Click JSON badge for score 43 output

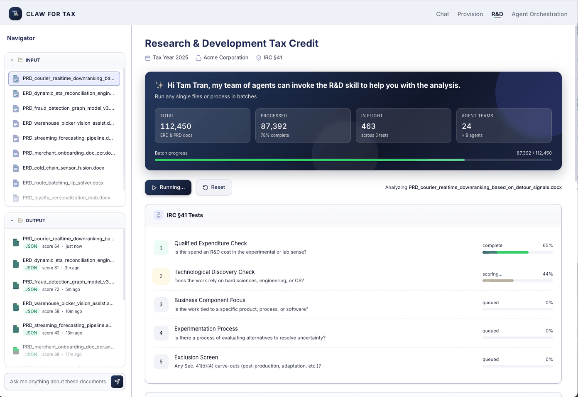(31, 333)
